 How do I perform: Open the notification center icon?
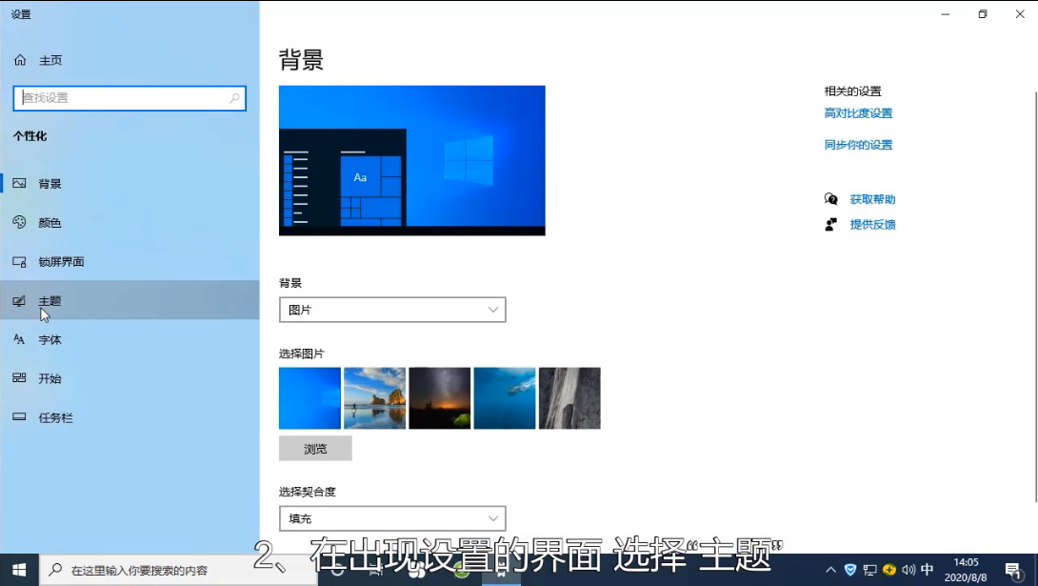(x=1013, y=570)
